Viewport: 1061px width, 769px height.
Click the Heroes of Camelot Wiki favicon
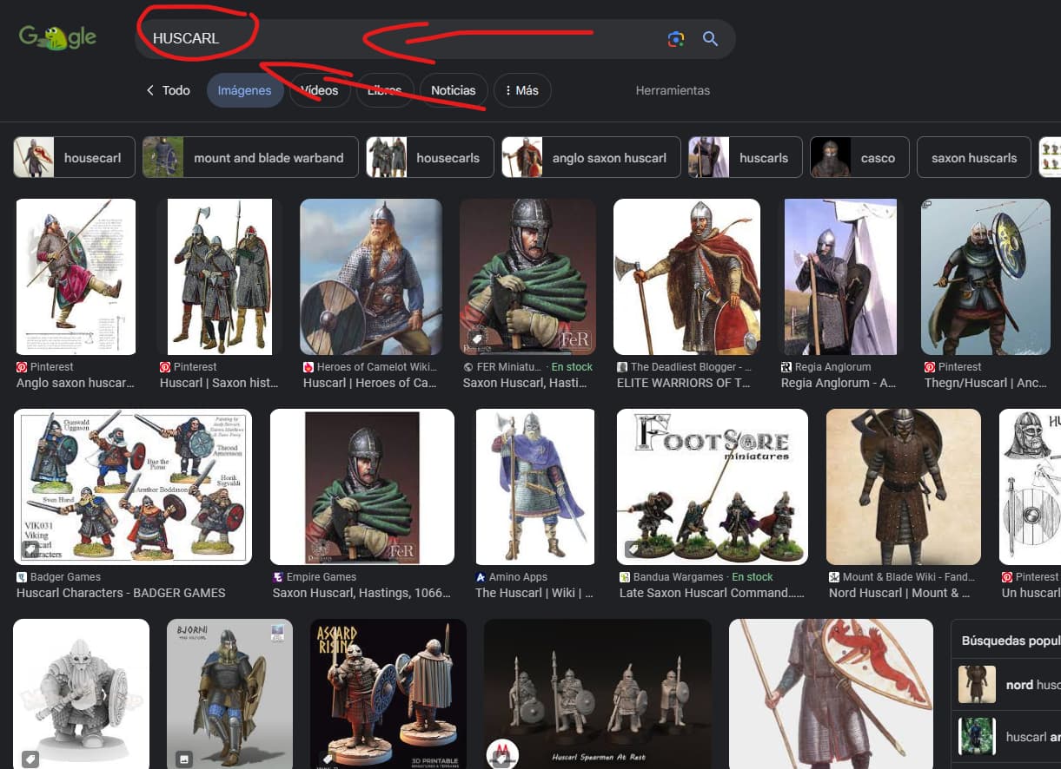click(308, 367)
